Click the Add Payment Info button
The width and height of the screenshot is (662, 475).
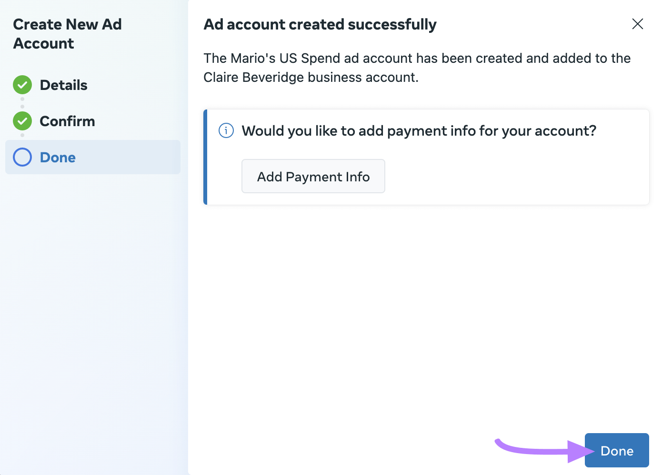(313, 176)
